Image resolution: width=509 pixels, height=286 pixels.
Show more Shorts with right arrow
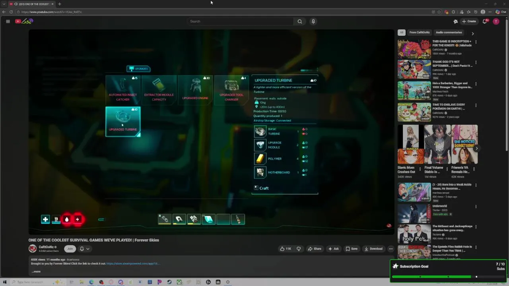pyautogui.click(x=476, y=149)
